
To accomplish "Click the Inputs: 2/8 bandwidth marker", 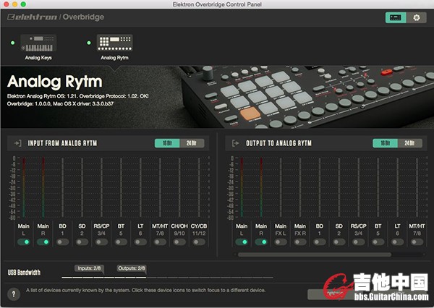I will pos(89,268).
